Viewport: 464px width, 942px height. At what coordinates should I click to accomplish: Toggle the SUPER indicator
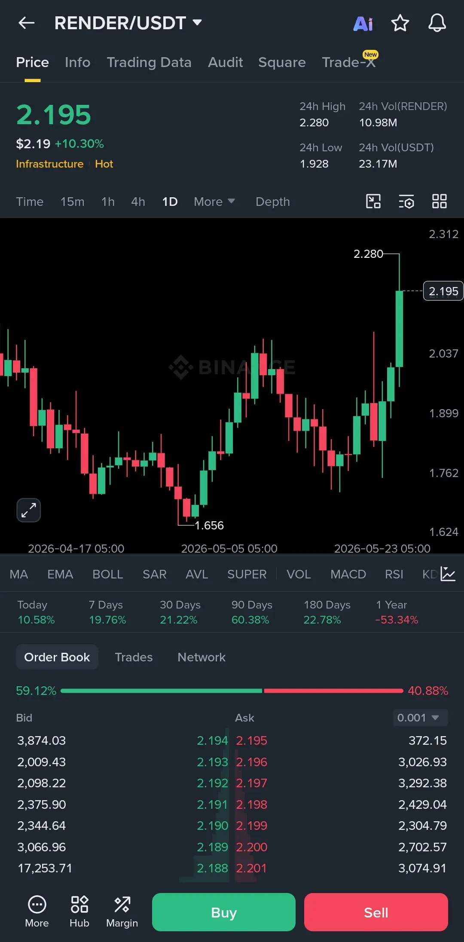point(247,574)
